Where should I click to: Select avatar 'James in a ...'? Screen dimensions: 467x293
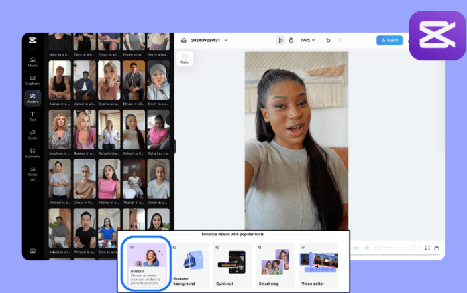60,83
